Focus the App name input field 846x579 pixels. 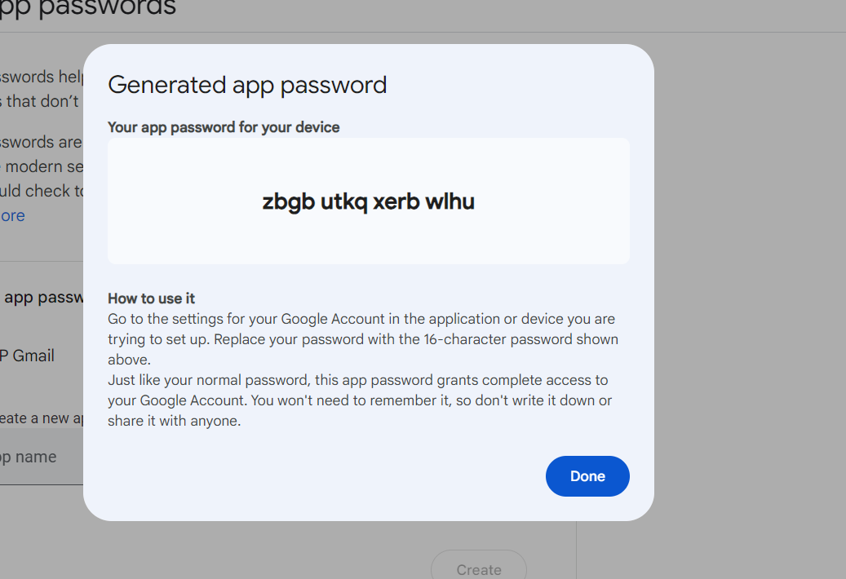coord(41,457)
